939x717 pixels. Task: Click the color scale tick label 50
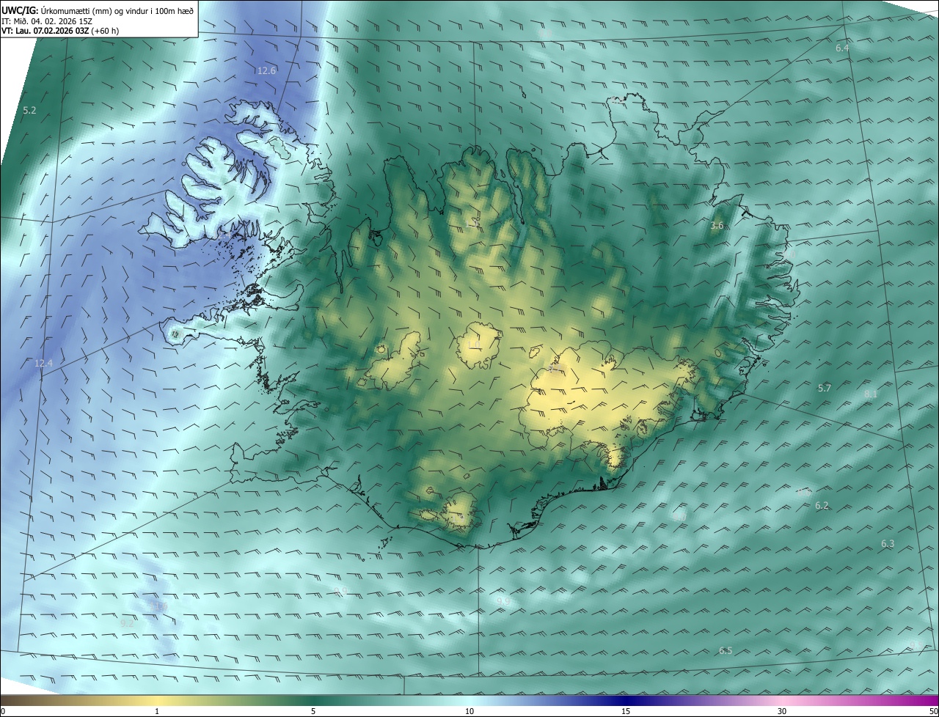933,712
